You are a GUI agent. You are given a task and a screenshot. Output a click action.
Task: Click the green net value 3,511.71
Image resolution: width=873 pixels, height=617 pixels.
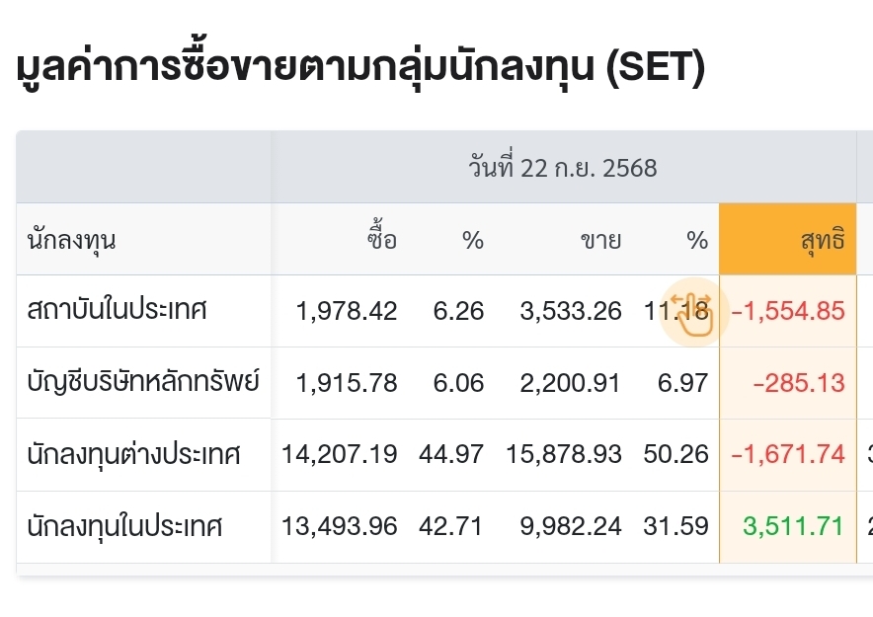pyautogui.click(x=793, y=526)
